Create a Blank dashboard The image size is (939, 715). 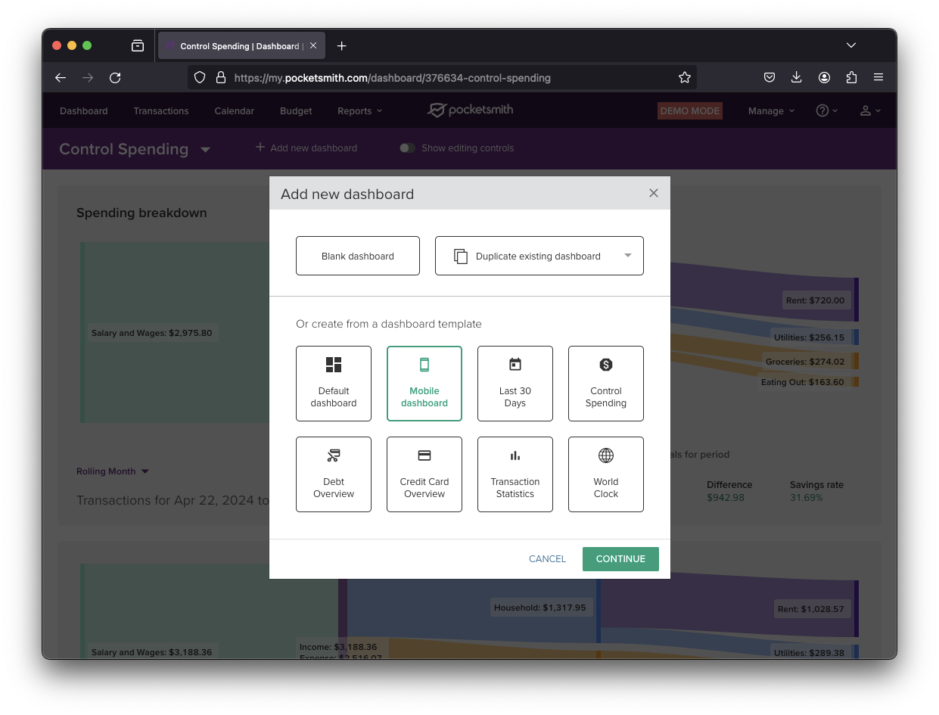(358, 256)
